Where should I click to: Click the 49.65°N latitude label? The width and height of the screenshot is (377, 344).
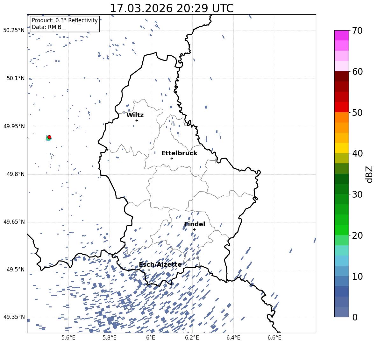(14, 222)
